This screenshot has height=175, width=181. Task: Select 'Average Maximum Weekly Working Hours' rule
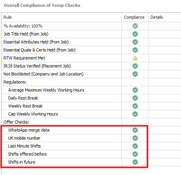pyautogui.click(x=46, y=90)
